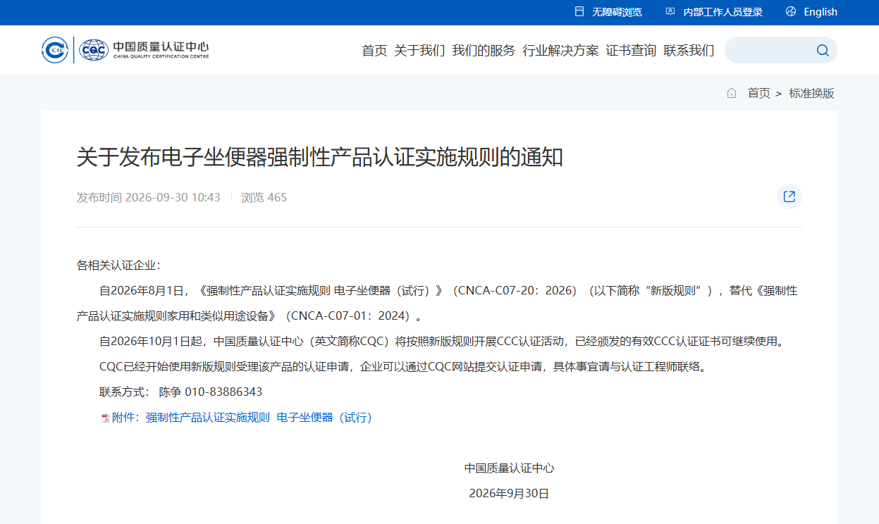Click paragraph starting CQC已经开始使用新版规则
This screenshot has width=879, height=524.
(402, 367)
